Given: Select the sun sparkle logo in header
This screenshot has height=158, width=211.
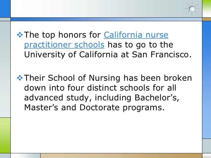Looking at the screenshot, I should (192, 9).
